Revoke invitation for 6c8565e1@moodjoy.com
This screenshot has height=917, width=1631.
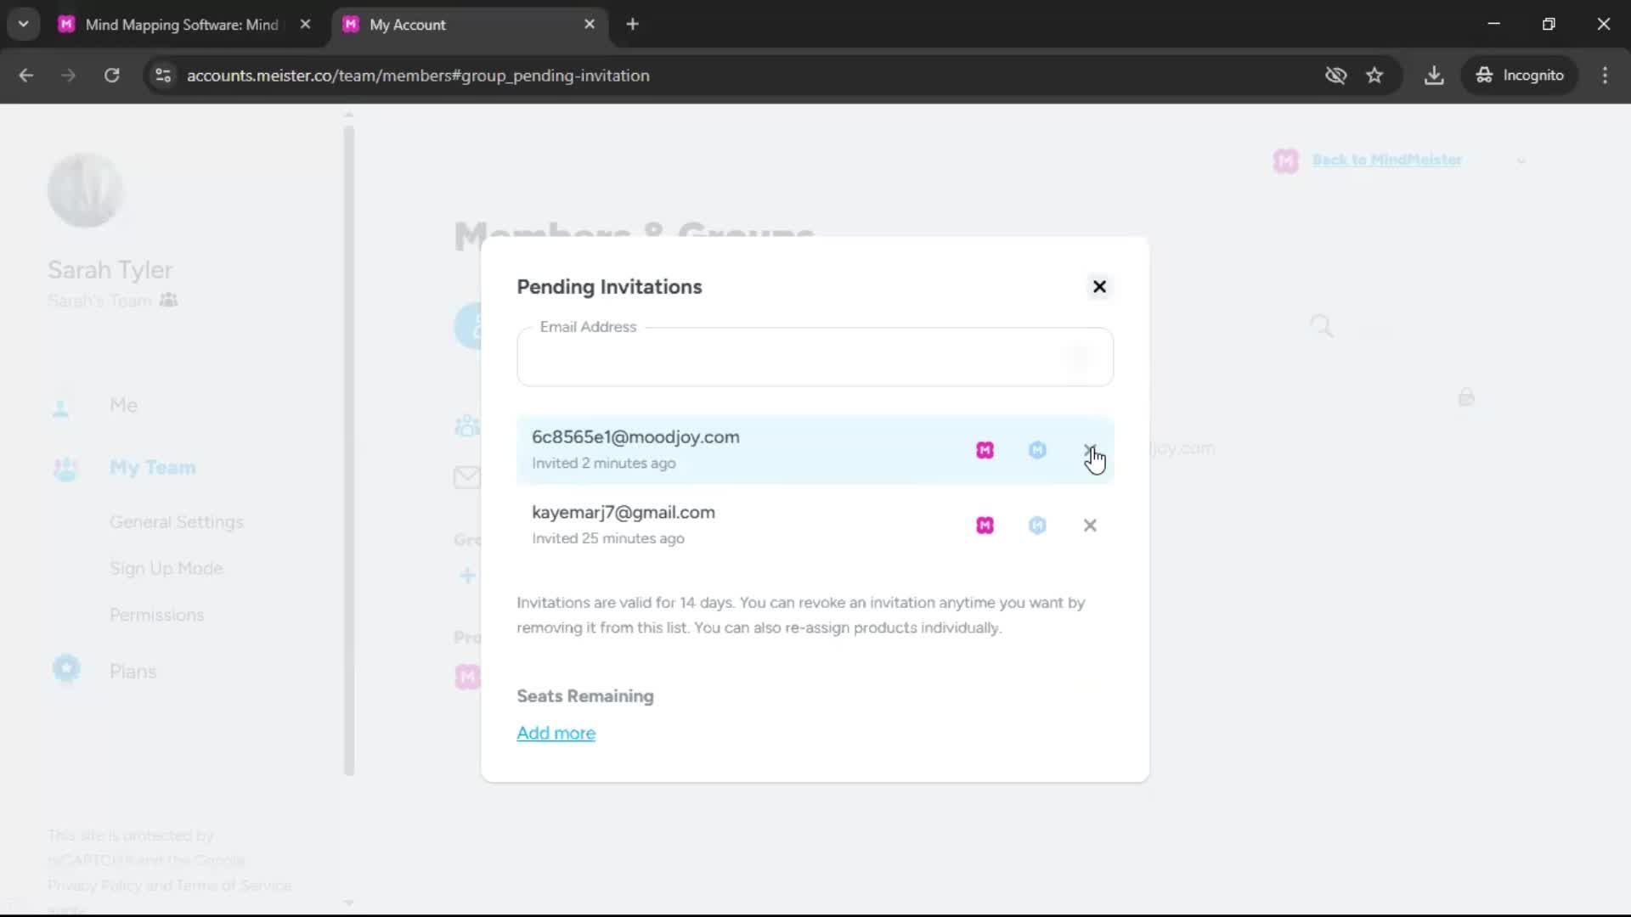pos(1090,450)
